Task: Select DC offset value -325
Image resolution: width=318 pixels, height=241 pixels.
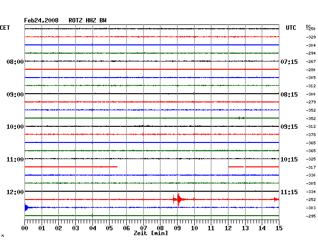Action: [311, 159]
